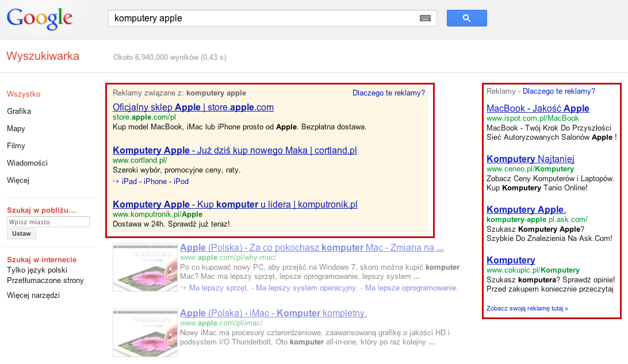
Task: Click the Google logo
Action: [x=39, y=18]
